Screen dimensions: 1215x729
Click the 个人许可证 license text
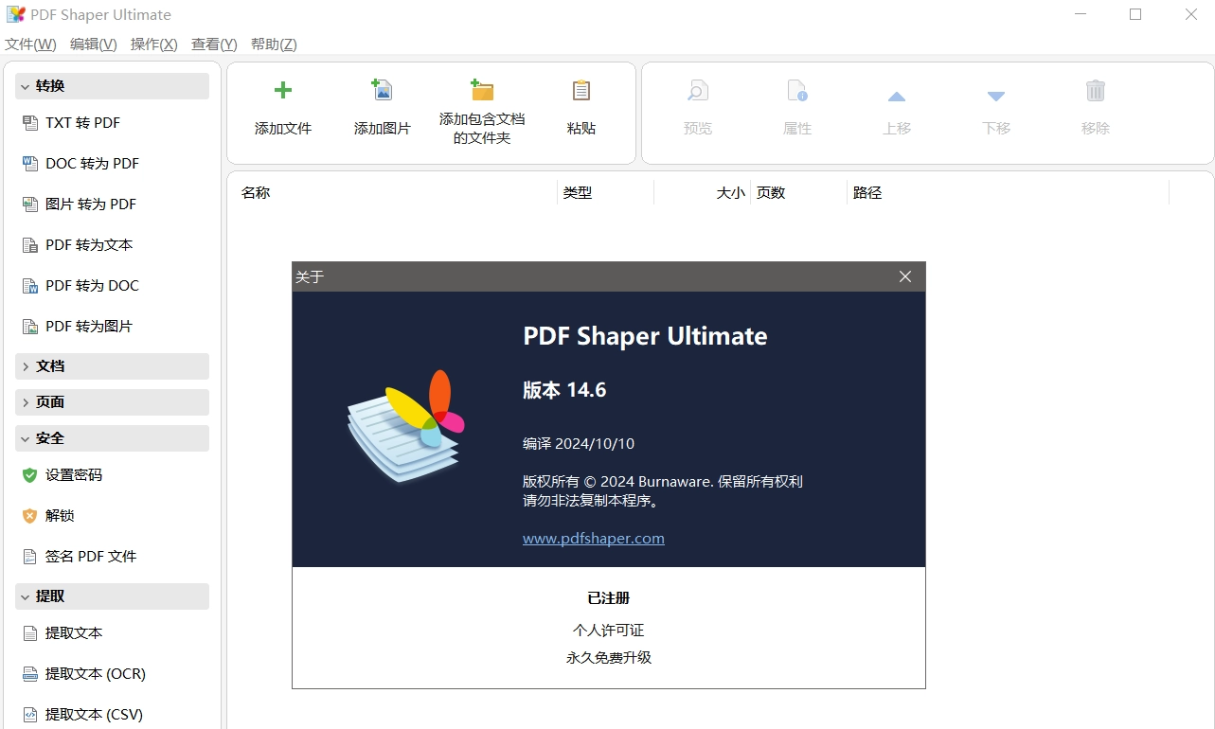pos(609,630)
